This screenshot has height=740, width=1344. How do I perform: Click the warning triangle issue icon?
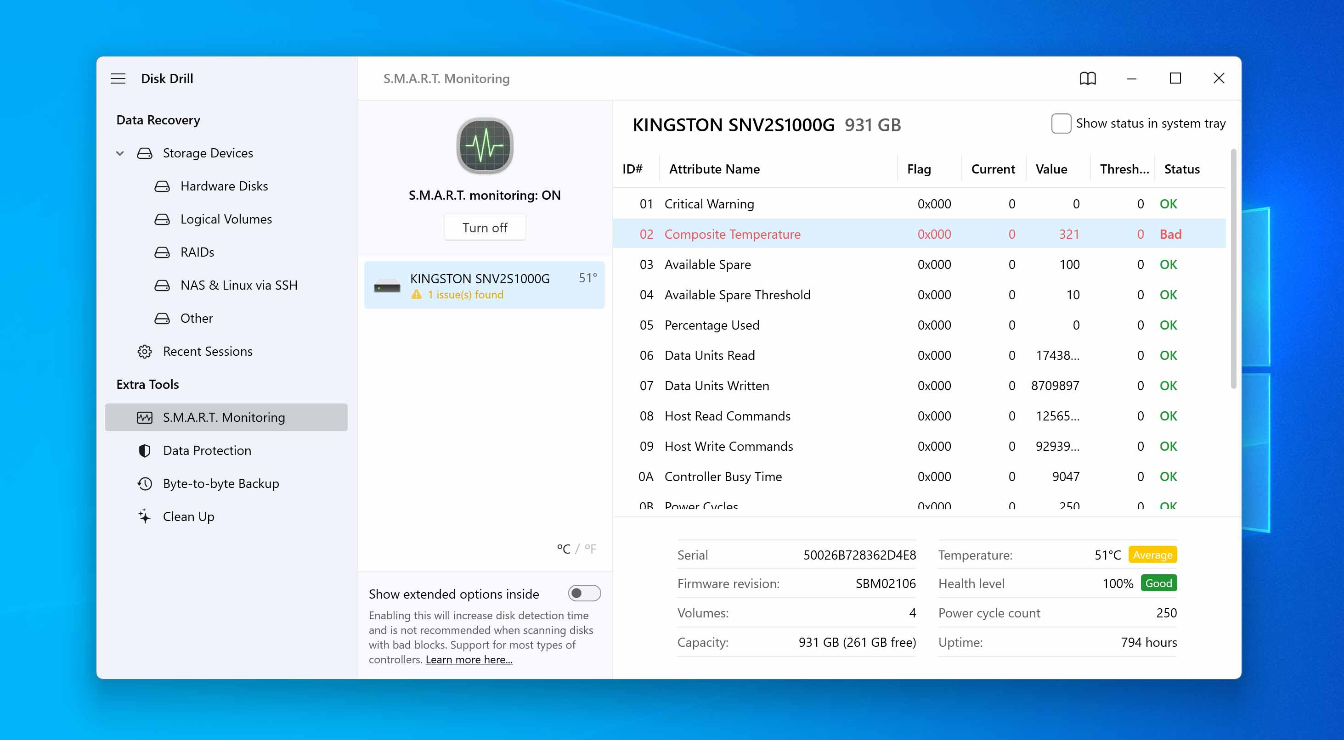[x=416, y=295]
